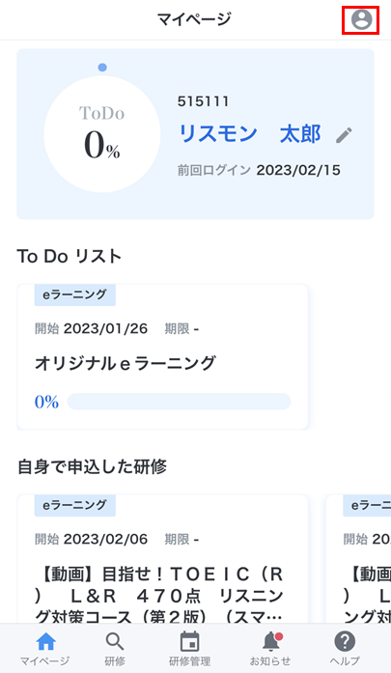Tap the home icon in bottom bar
391x673 pixels.
coord(45,642)
